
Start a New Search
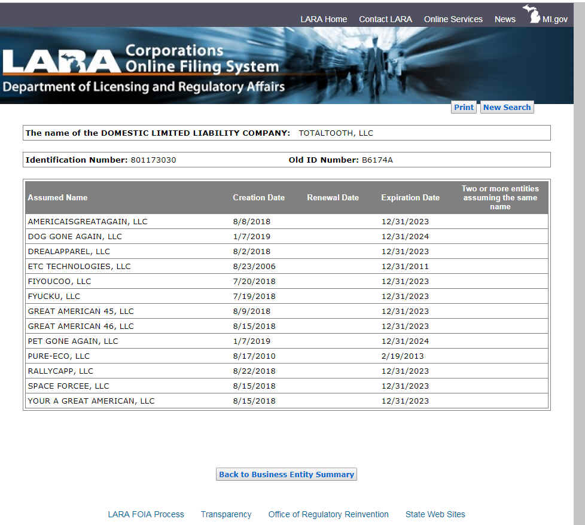pos(507,108)
